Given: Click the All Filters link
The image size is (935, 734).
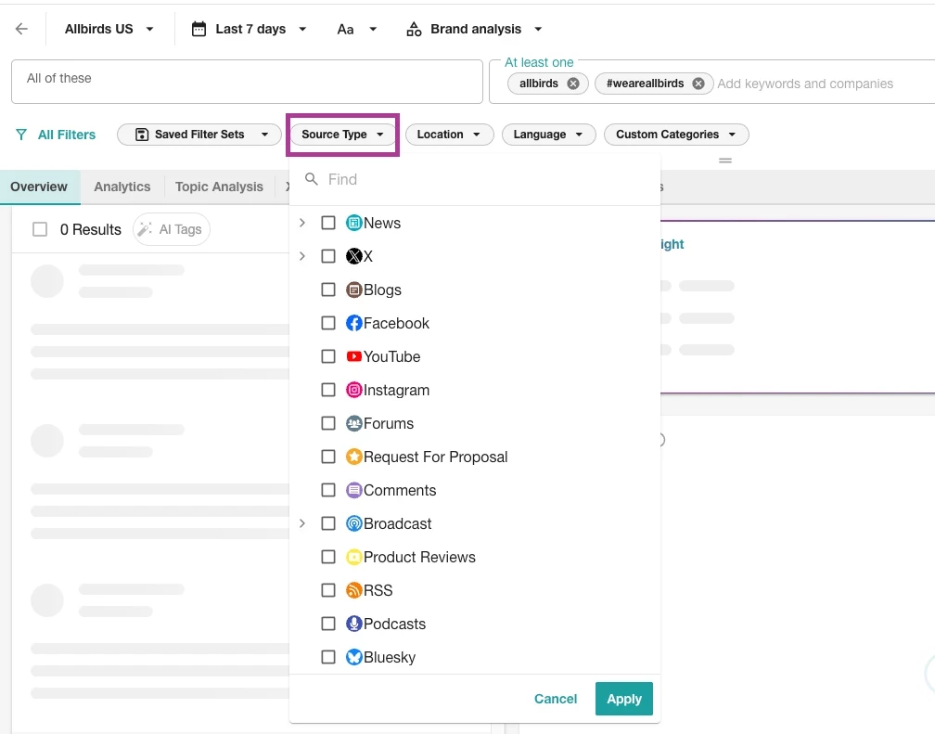Looking at the screenshot, I should click(x=67, y=135).
